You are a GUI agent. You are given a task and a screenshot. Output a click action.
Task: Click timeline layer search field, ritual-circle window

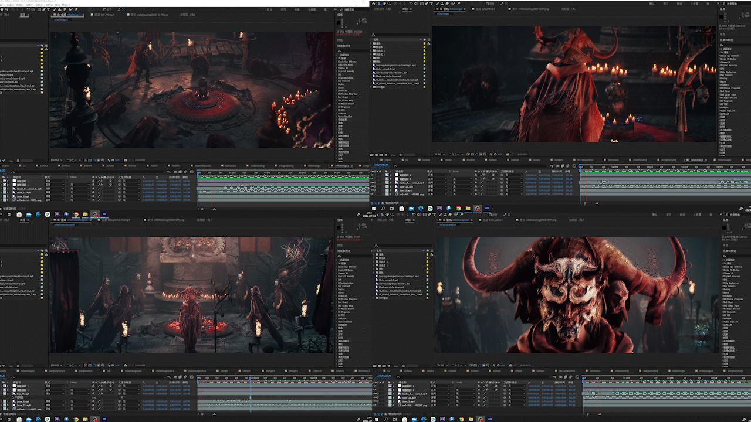[x=88, y=172]
